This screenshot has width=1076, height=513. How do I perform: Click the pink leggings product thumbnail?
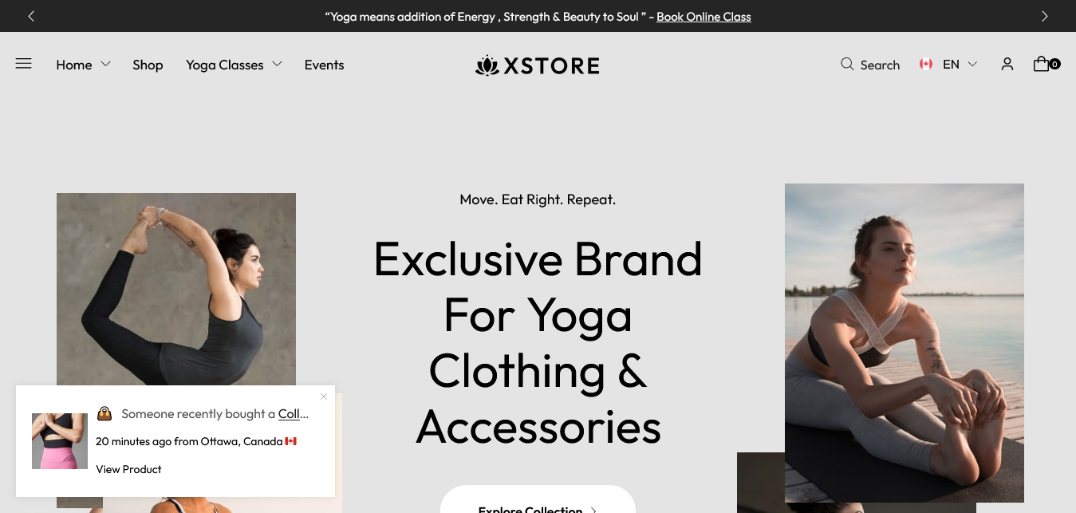(x=60, y=441)
